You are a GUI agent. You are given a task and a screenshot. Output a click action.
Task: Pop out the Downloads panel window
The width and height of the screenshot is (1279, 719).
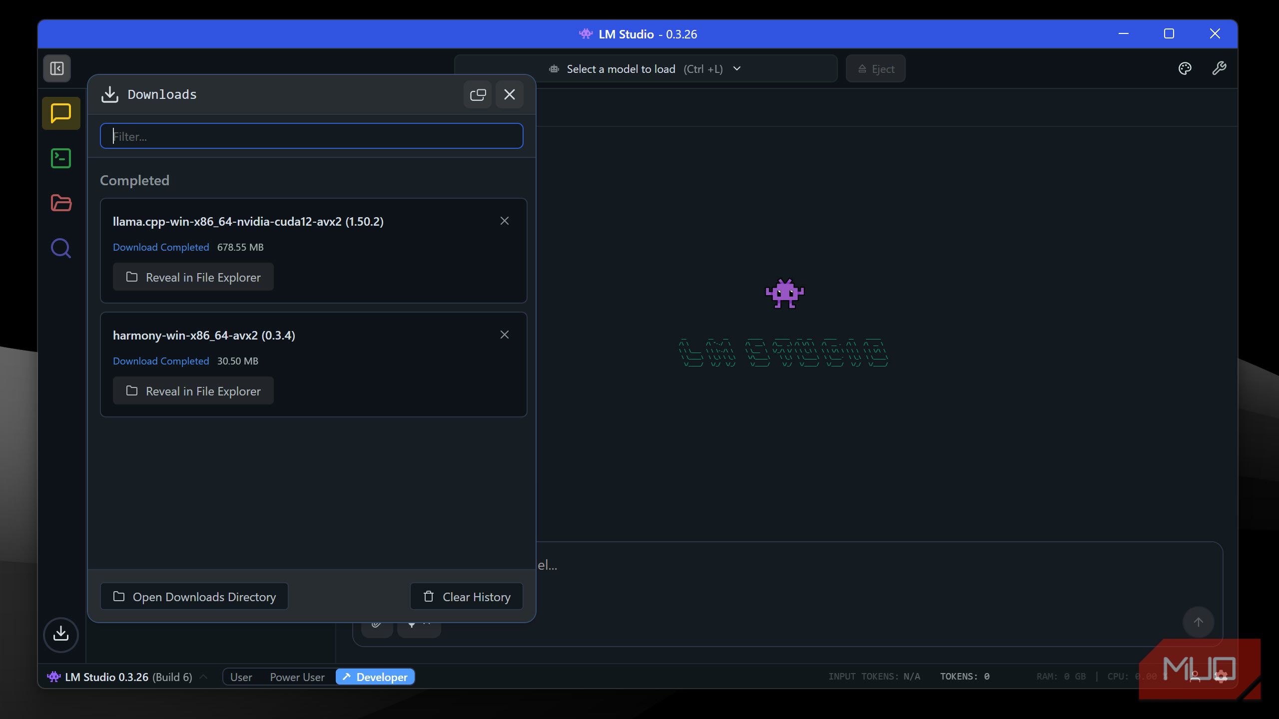478,94
